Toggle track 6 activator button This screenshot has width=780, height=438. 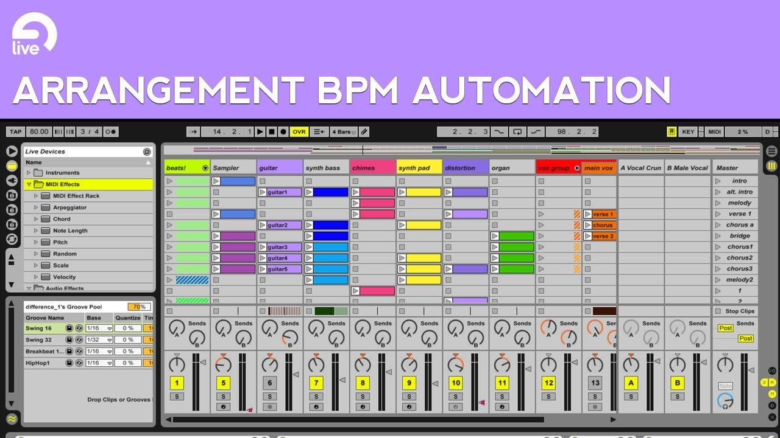pos(270,383)
